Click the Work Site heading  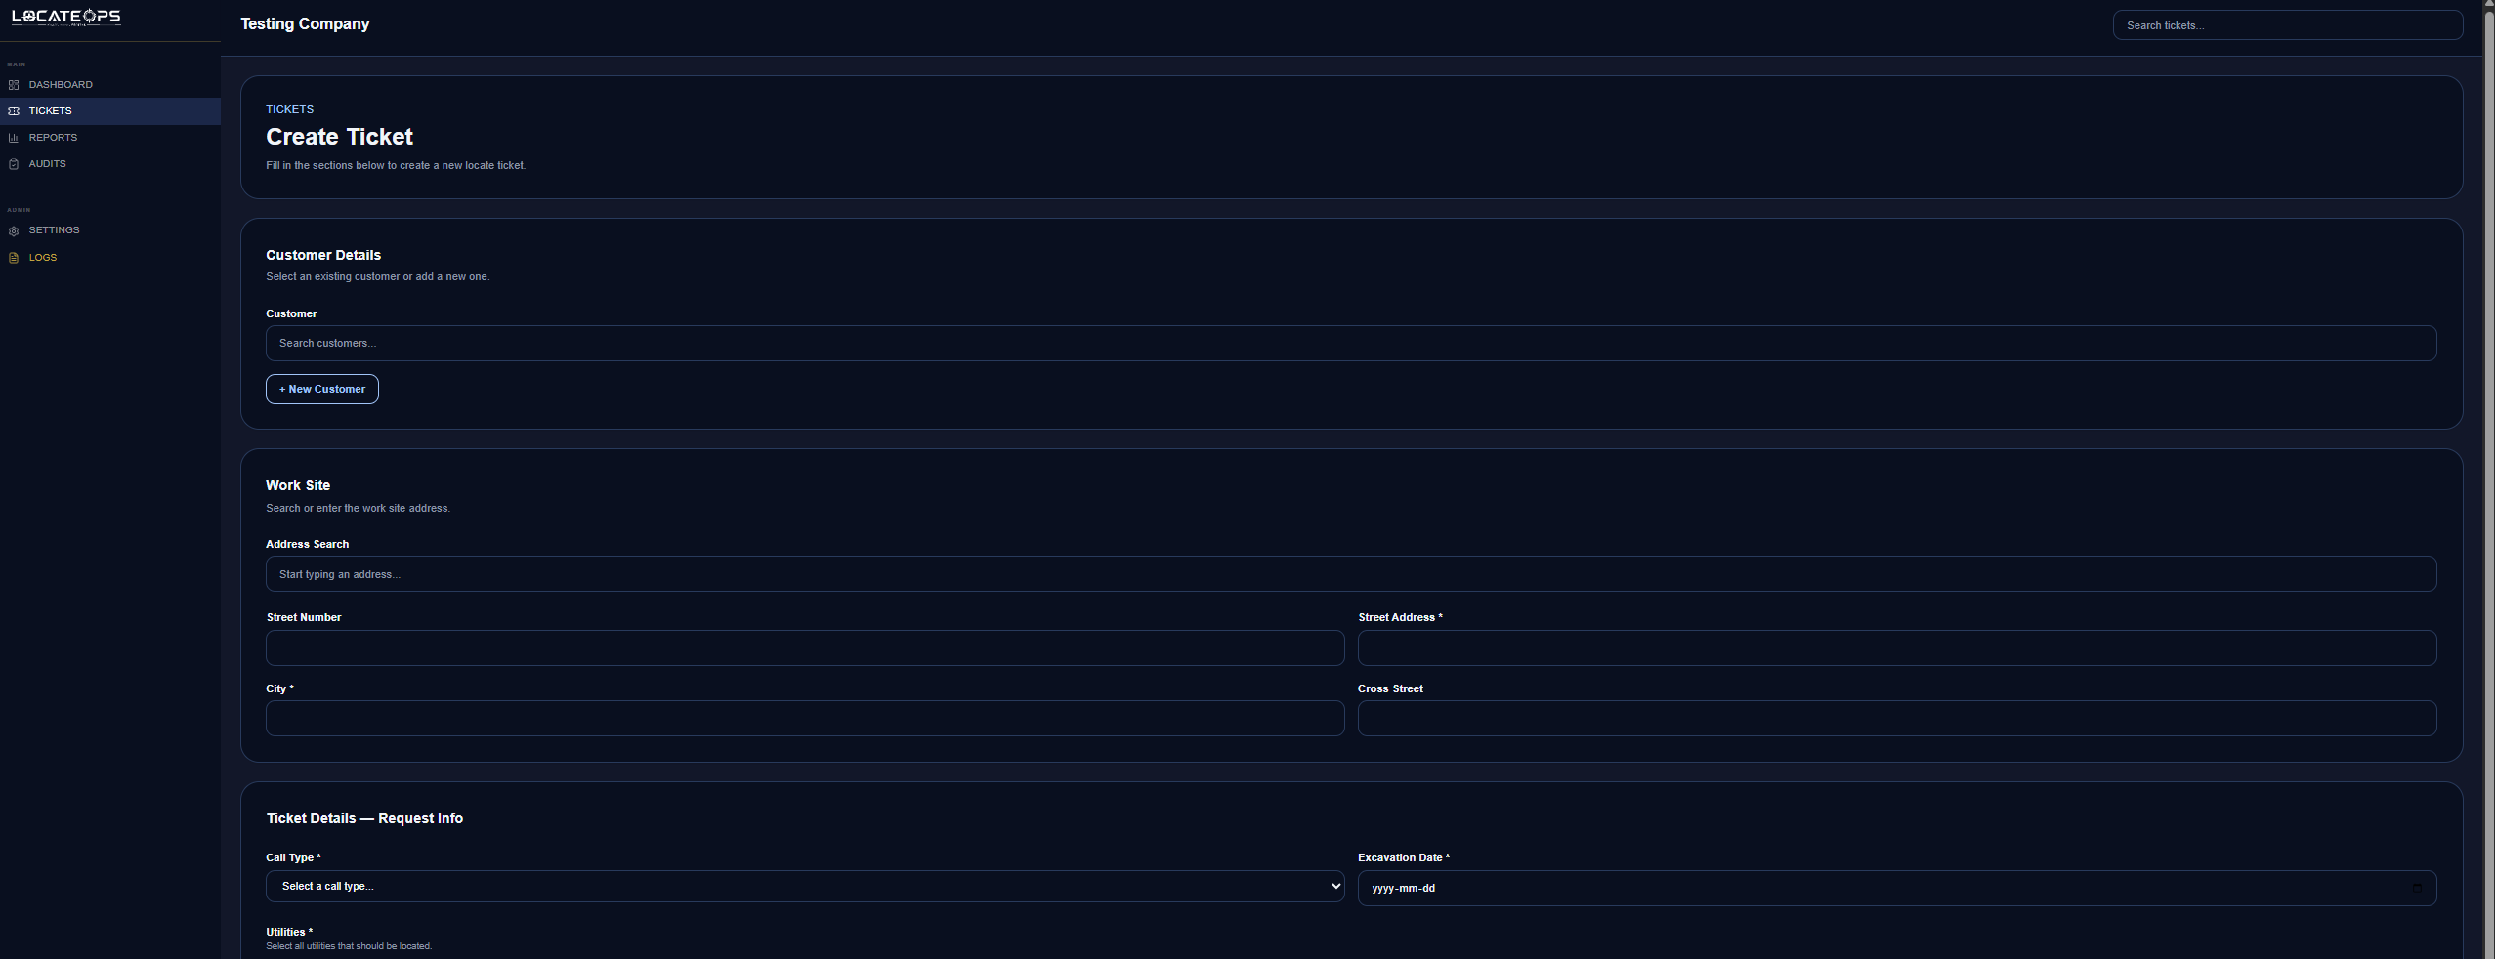point(298,485)
